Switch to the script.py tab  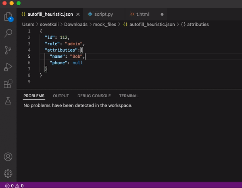click(104, 15)
